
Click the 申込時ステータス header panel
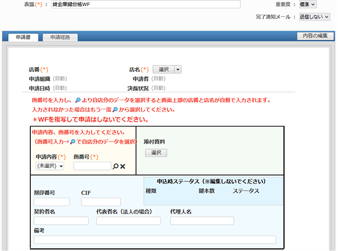coord(211,181)
